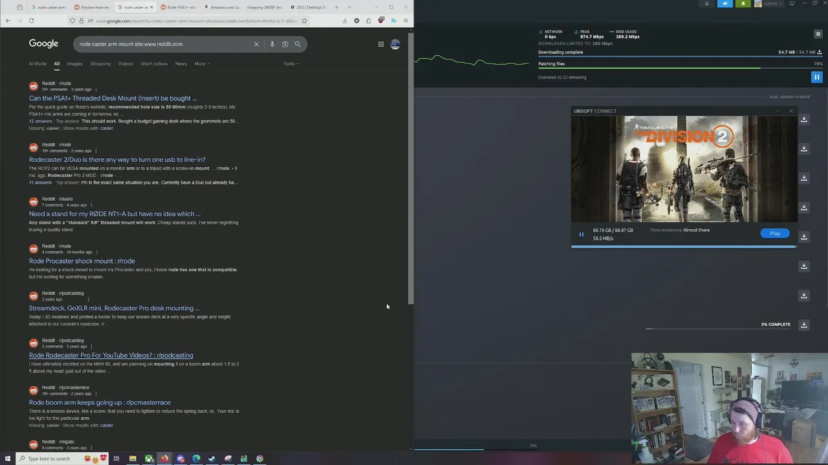Switch to the Anyone have rec... tab
Screen dimensions: 828x465
(x=92, y=7)
